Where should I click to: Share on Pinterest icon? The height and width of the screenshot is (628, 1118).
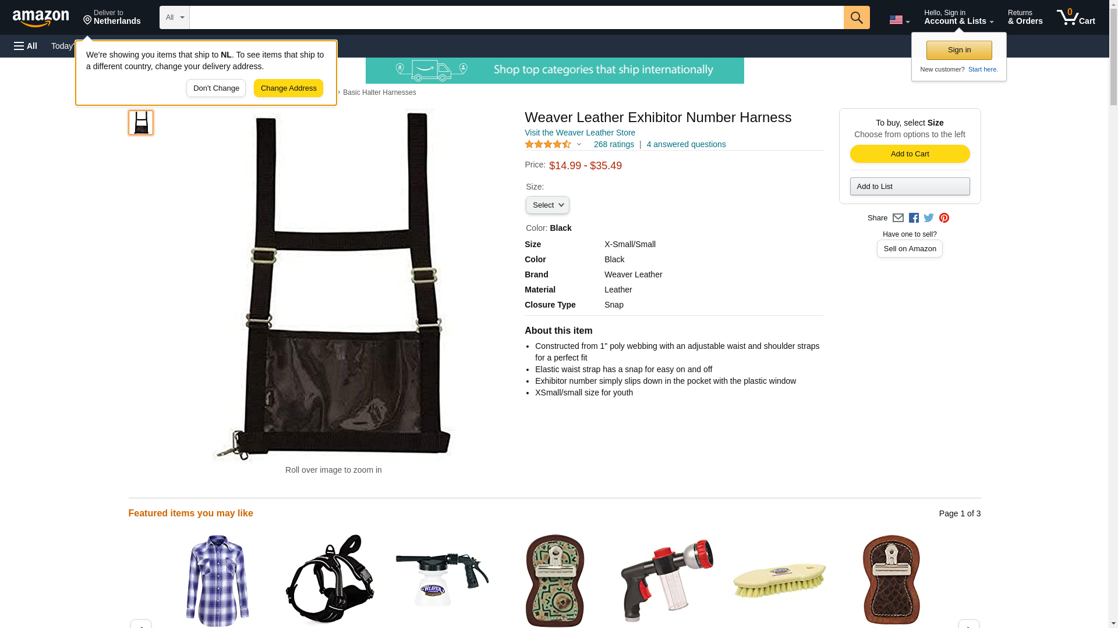tap(944, 218)
